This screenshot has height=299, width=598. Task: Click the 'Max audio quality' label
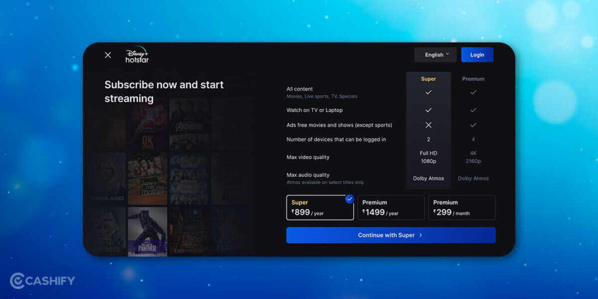308,175
